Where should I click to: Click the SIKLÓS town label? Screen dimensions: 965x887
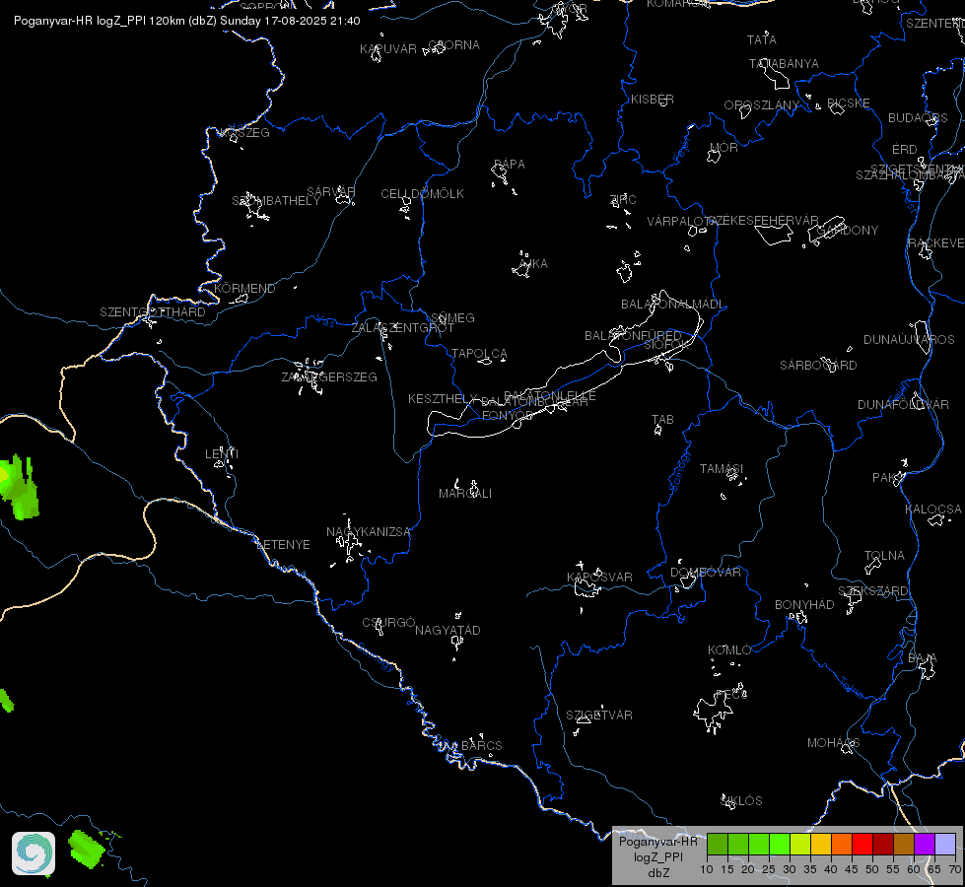741,800
